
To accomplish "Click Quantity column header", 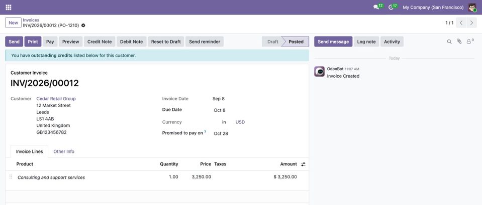I will pyautogui.click(x=169, y=164).
